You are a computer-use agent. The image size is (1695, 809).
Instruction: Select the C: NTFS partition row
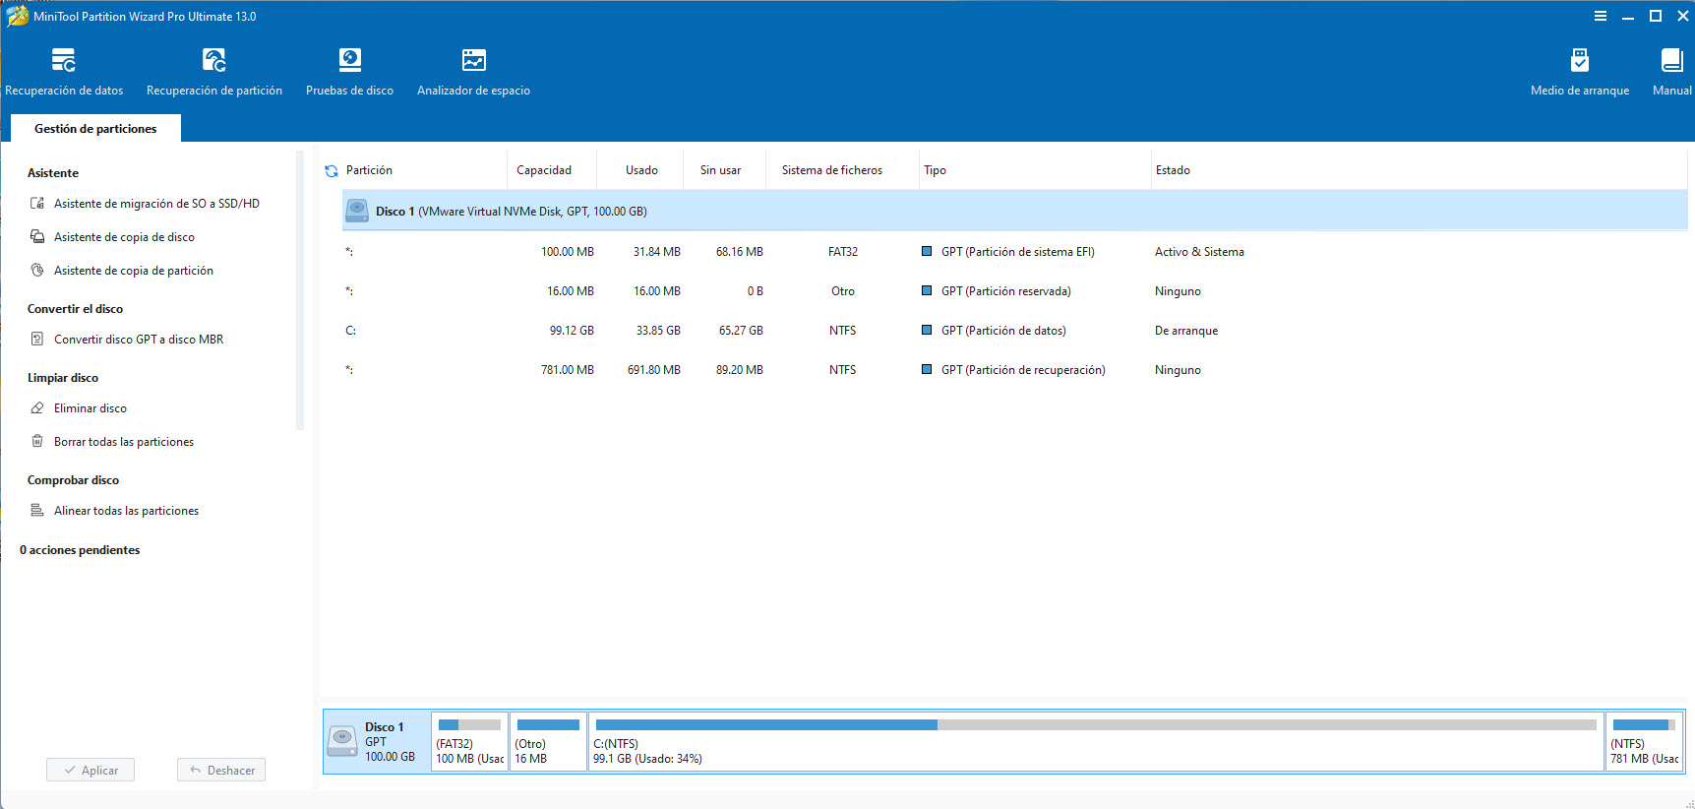(1014, 331)
